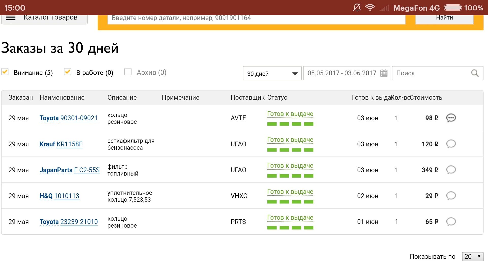This screenshot has width=488, height=274.
Task: Click the 02 июн ready date cell
Action: [368, 196]
